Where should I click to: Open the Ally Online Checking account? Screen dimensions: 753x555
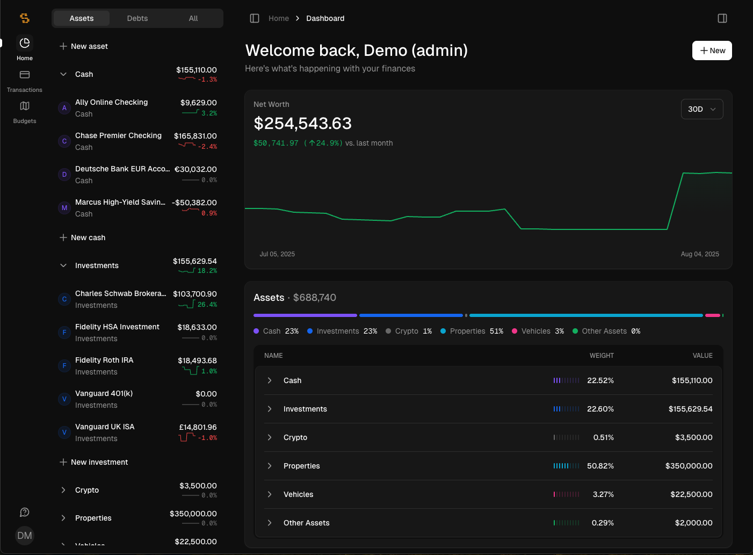point(137,108)
